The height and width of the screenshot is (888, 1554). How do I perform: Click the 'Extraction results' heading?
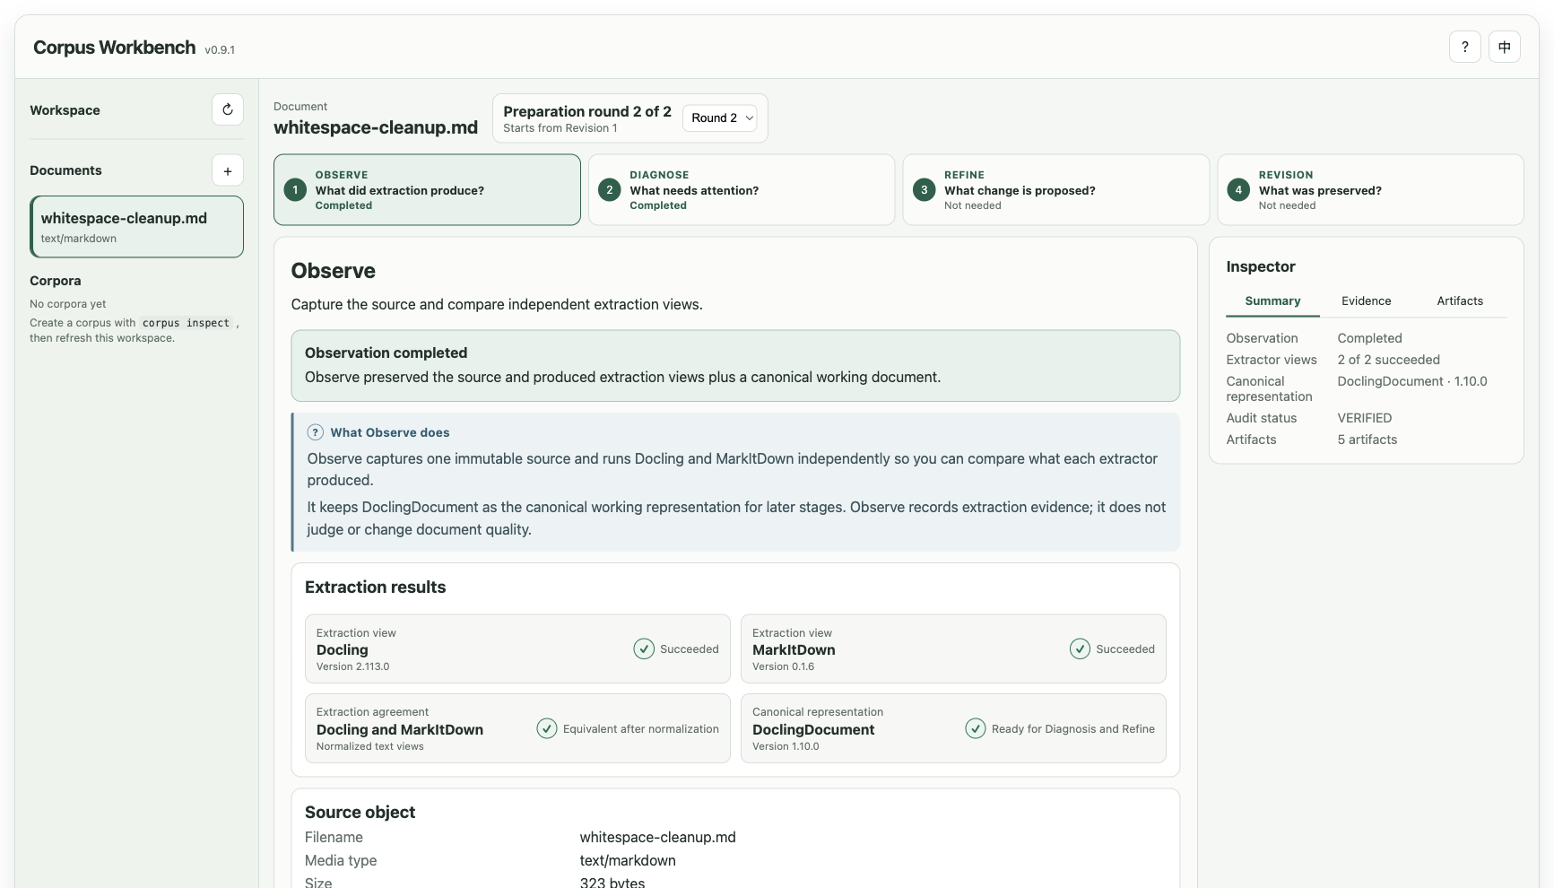[375, 588]
